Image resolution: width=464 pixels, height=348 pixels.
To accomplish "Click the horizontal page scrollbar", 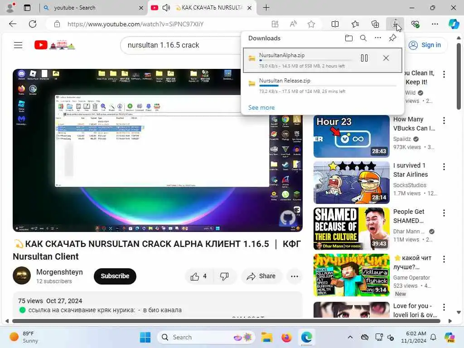I will [226, 321].
